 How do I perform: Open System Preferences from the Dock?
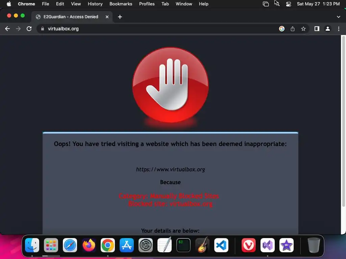pyautogui.click(x=146, y=245)
